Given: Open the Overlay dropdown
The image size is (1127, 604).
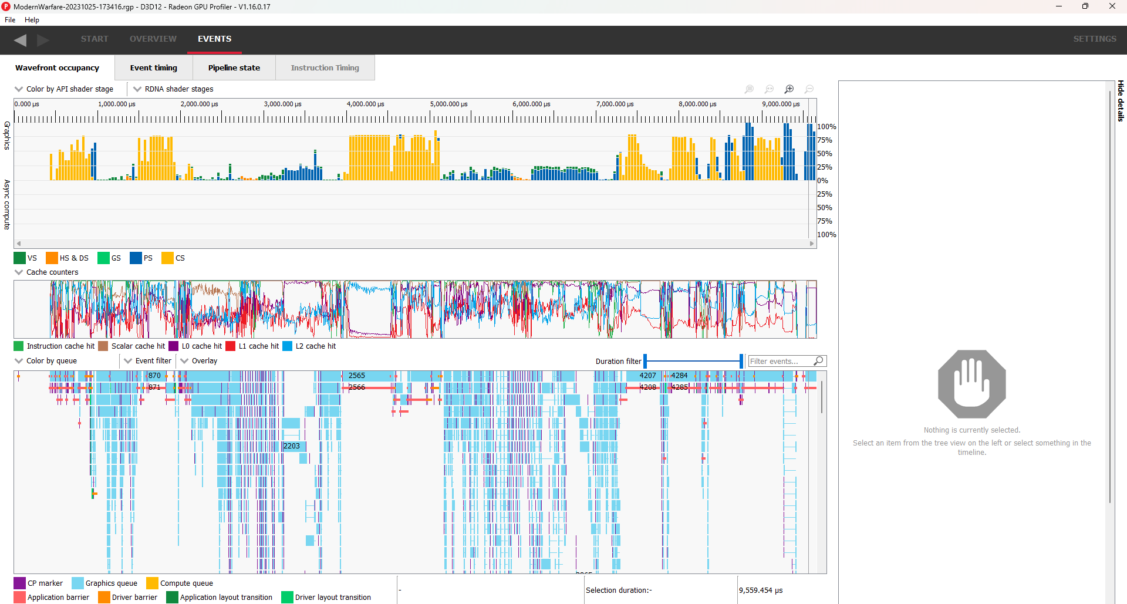Looking at the screenshot, I should pos(199,361).
